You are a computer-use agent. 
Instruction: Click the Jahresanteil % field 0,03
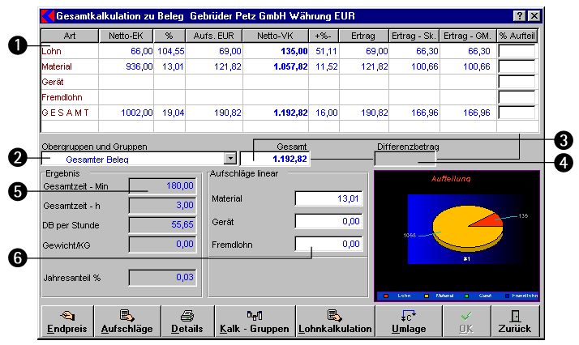pyautogui.click(x=162, y=278)
